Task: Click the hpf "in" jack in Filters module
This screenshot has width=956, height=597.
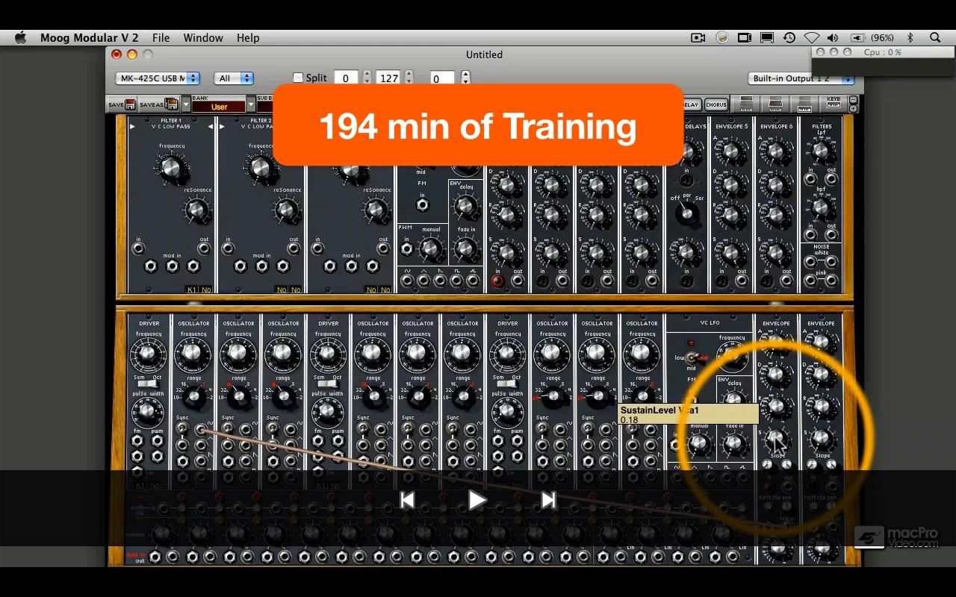Action: coord(810,235)
